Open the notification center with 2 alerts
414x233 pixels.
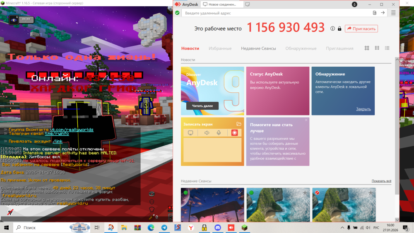click(406, 228)
